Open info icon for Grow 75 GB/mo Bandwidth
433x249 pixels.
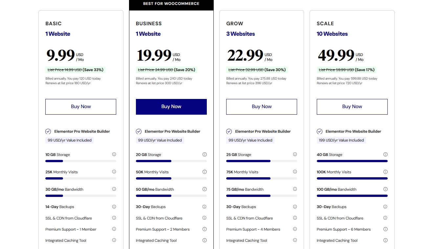[295, 189]
